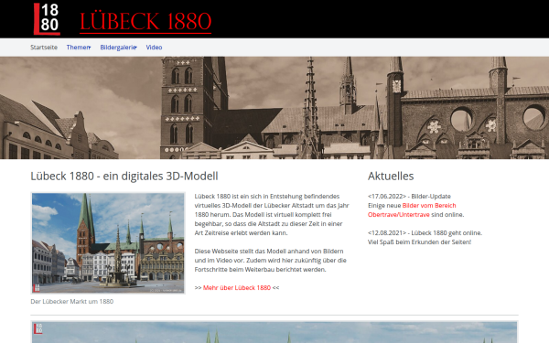This screenshot has width=549, height=343.
Task: Open the Video menu item
Action: click(154, 48)
